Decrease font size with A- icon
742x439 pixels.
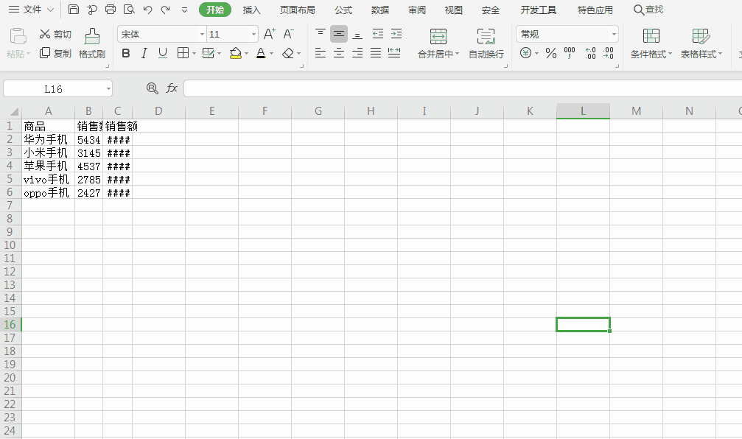(x=288, y=34)
